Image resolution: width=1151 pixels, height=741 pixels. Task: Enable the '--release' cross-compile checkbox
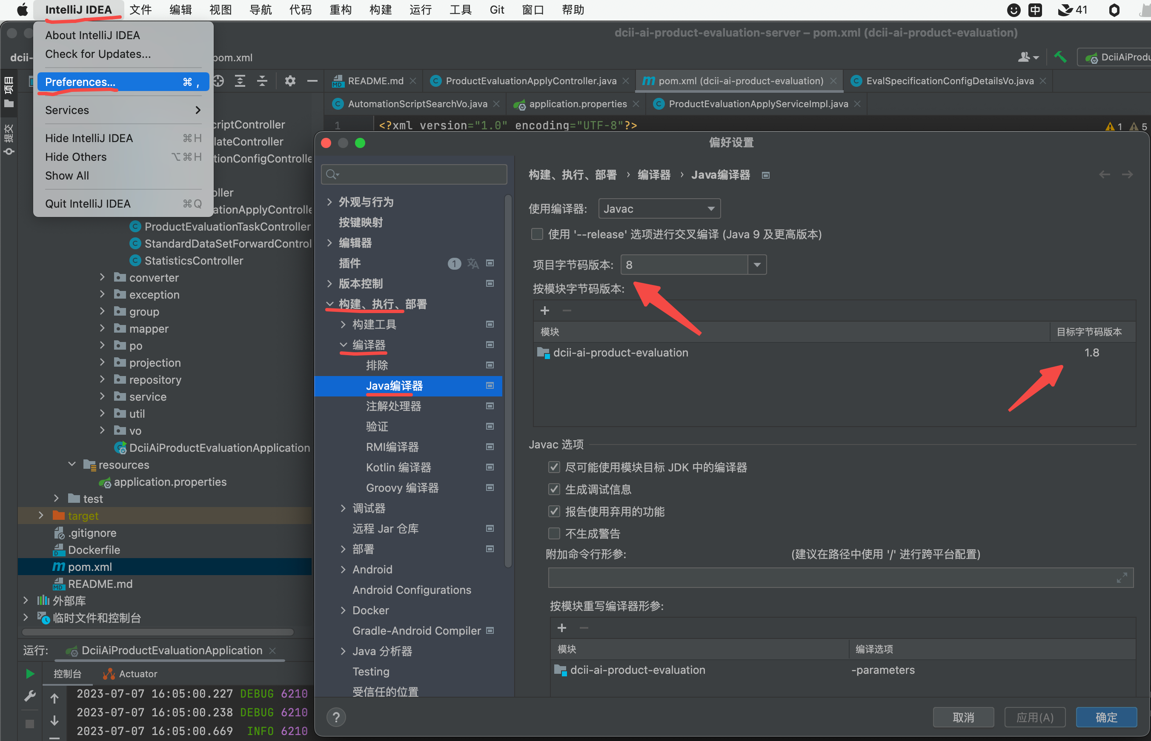click(x=537, y=234)
